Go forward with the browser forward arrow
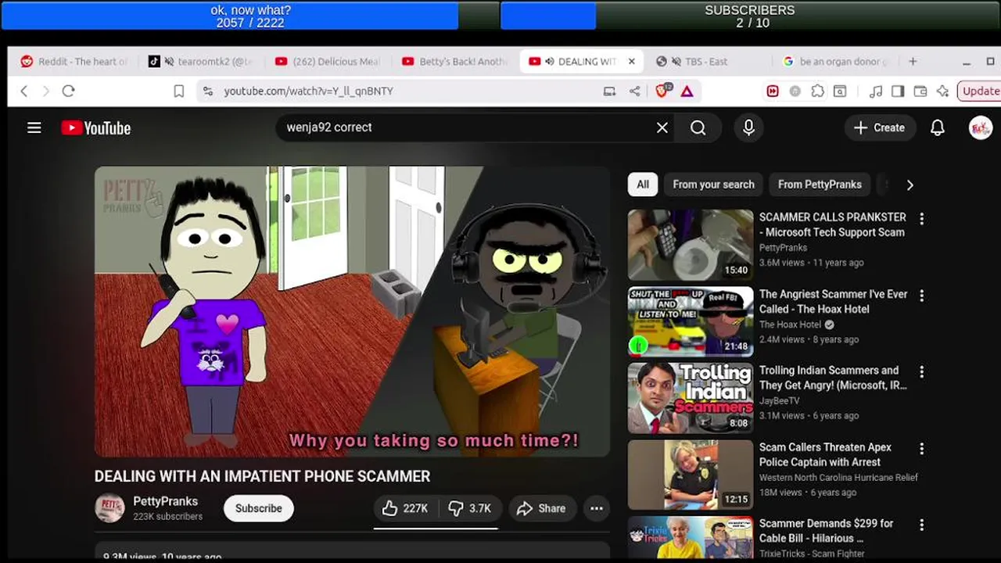Image resolution: width=1001 pixels, height=563 pixels. click(45, 91)
